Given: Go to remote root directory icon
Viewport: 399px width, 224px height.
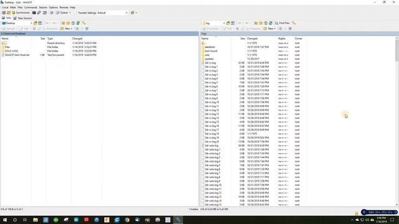Looking at the screenshot, I should point(261,23).
